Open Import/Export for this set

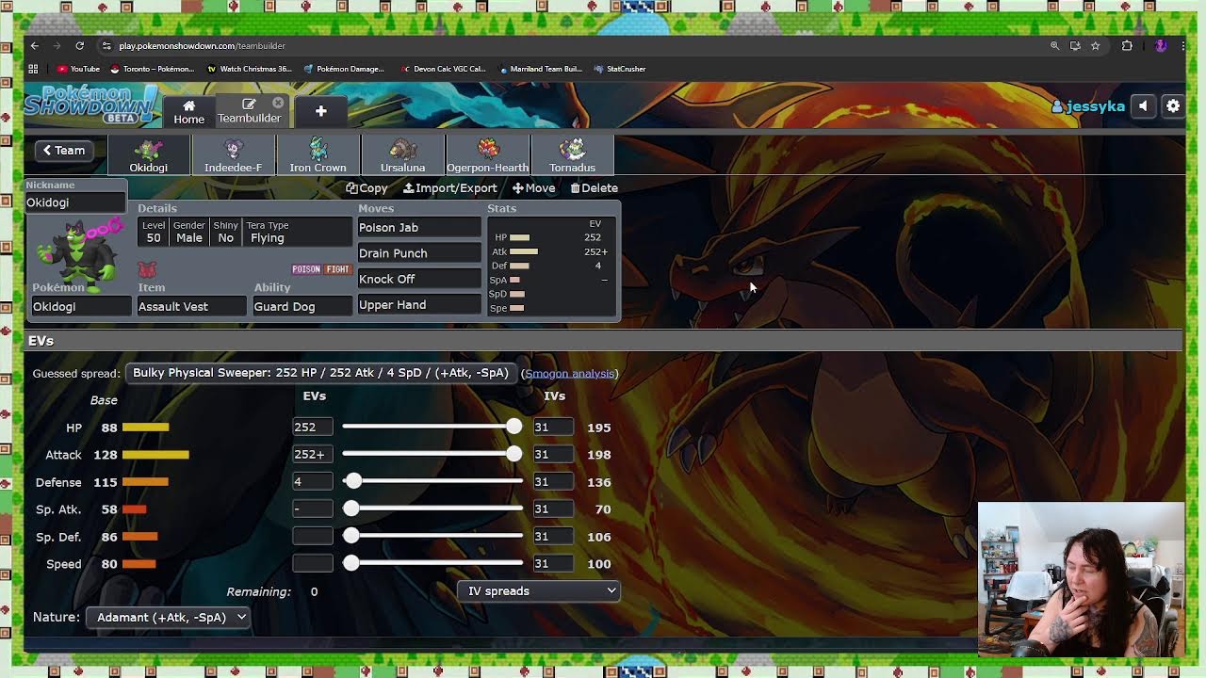pyautogui.click(x=450, y=187)
